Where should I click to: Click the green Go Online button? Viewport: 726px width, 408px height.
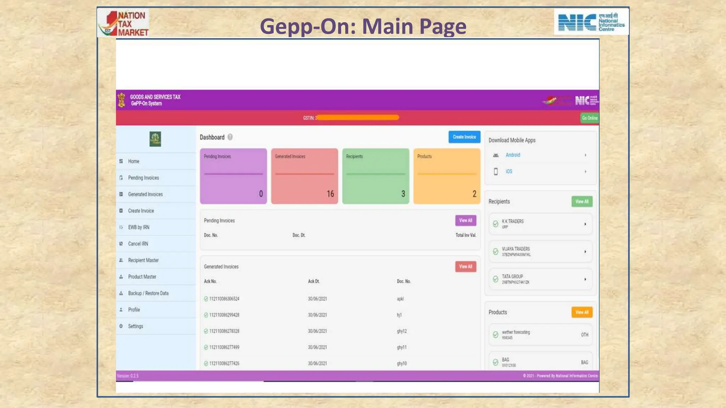click(x=590, y=118)
